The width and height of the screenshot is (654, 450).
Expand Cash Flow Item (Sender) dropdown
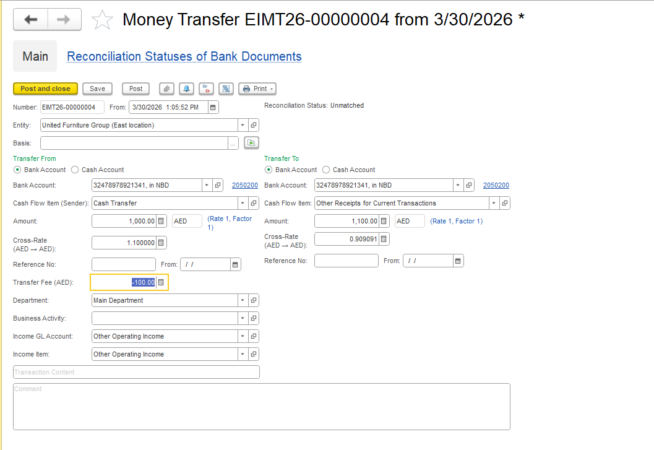pos(243,203)
